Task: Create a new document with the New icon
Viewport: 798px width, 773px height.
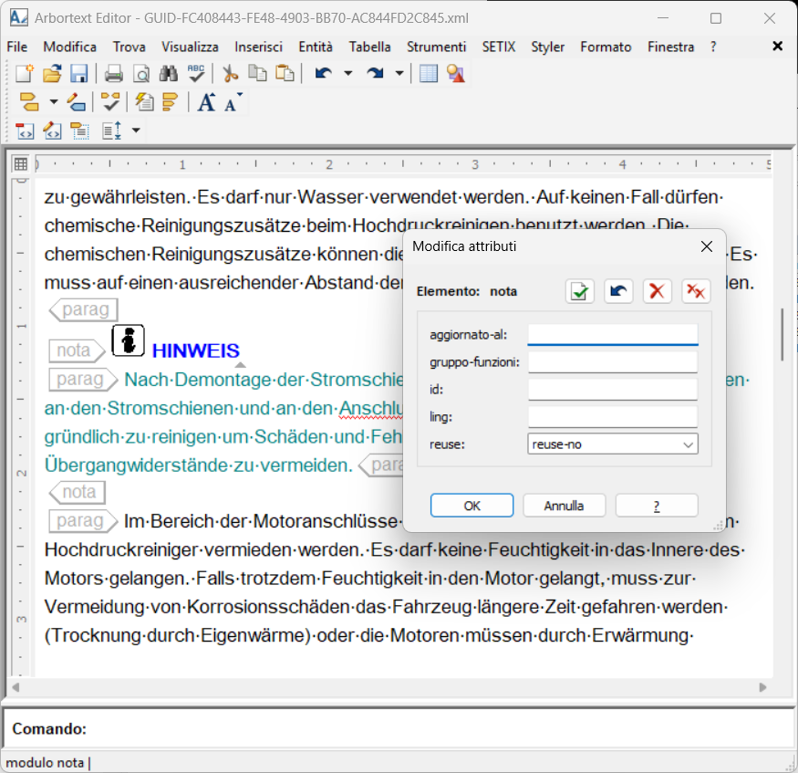Action: (x=24, y=74)
